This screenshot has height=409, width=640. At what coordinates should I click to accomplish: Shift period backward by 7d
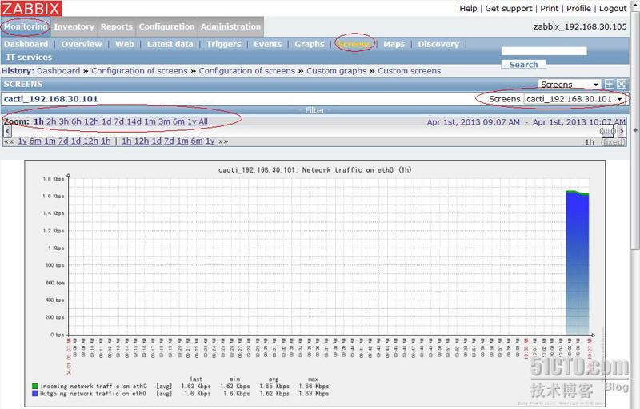(63, 141)
